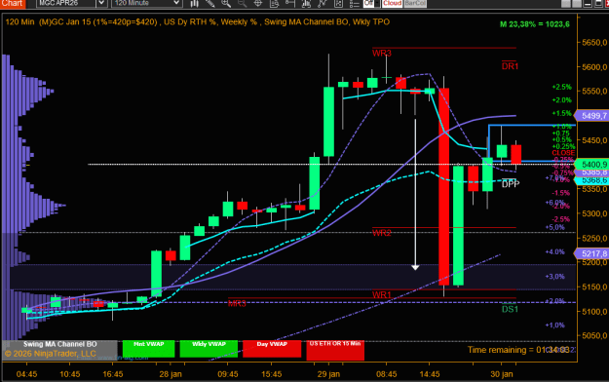Click the 5300,0 price axis label
Image resolution: width=609 pixels, height=382 pixels.
pos(594,213)
